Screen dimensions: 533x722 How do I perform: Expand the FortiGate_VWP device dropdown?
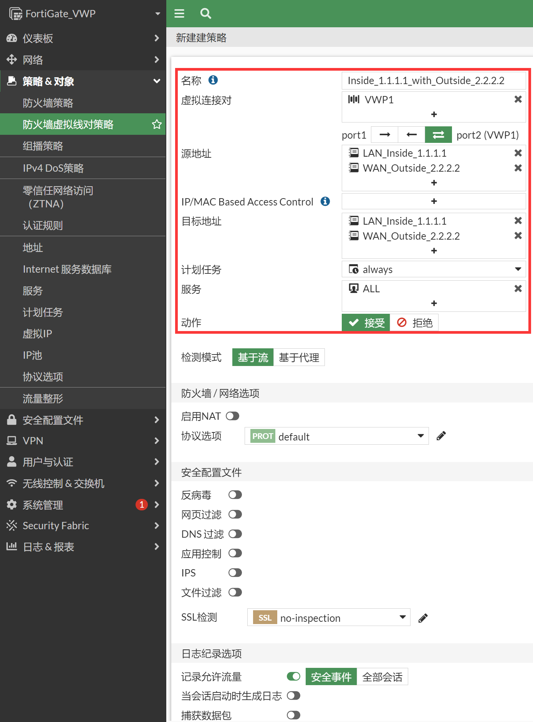click(157, 14)
